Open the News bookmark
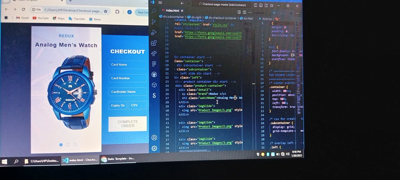400x180 pixels. pyautogui.click(x=95, y=19)
